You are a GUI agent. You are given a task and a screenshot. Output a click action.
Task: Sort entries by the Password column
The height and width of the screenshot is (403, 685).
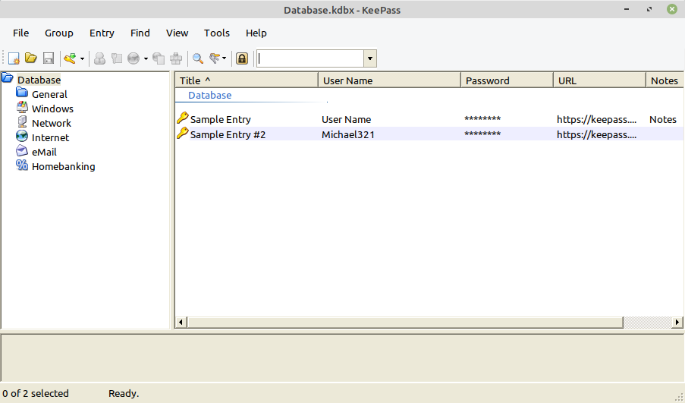coord(507,80)
